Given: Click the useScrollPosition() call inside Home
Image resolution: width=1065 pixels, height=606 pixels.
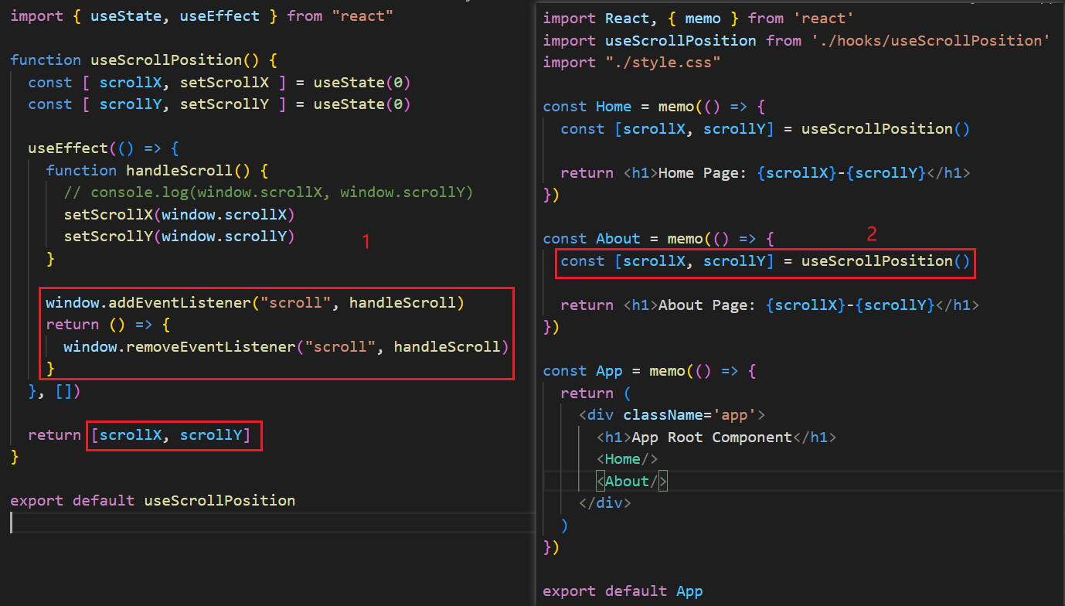Looking at the screenshot, I should [x=885, y=128].
